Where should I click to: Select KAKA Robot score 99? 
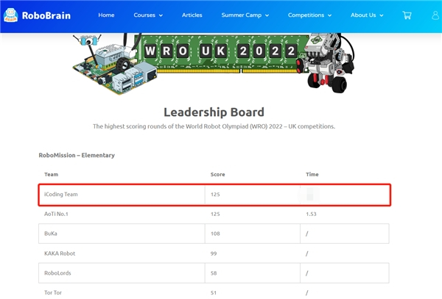pyautogui.click(x=214, y=253)
